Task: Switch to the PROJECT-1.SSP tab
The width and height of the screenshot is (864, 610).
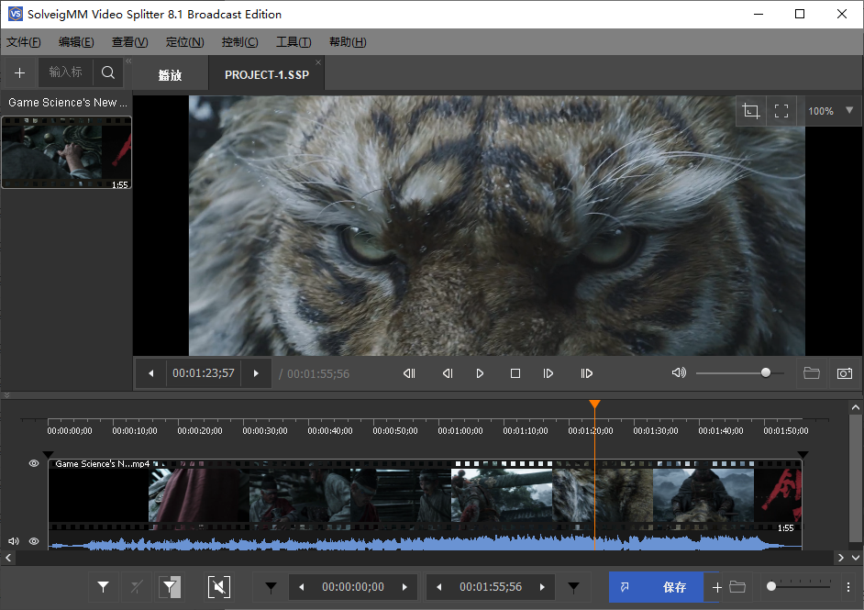Action: click(267, 75)
